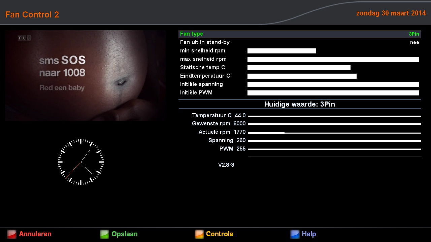Click the Actuele rpm progress bar
Viewport: 431px width, 242px height.
(334, 133)
